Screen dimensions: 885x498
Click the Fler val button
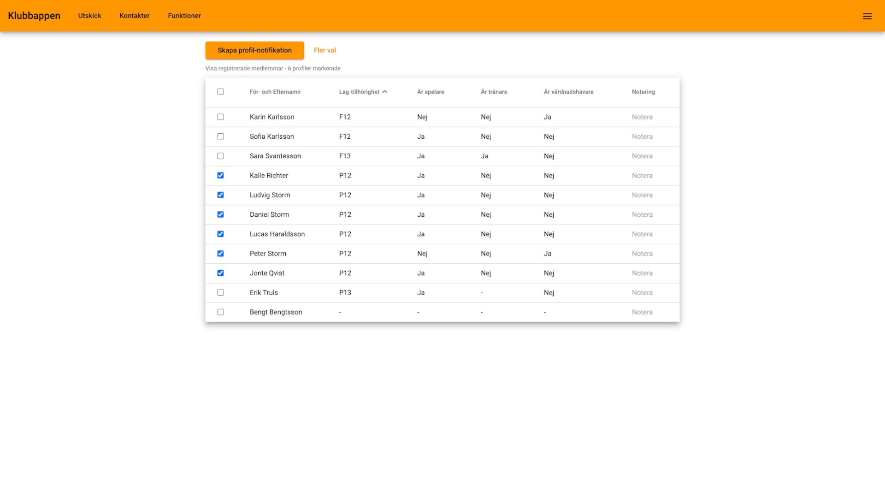click(x=325, y=50)
